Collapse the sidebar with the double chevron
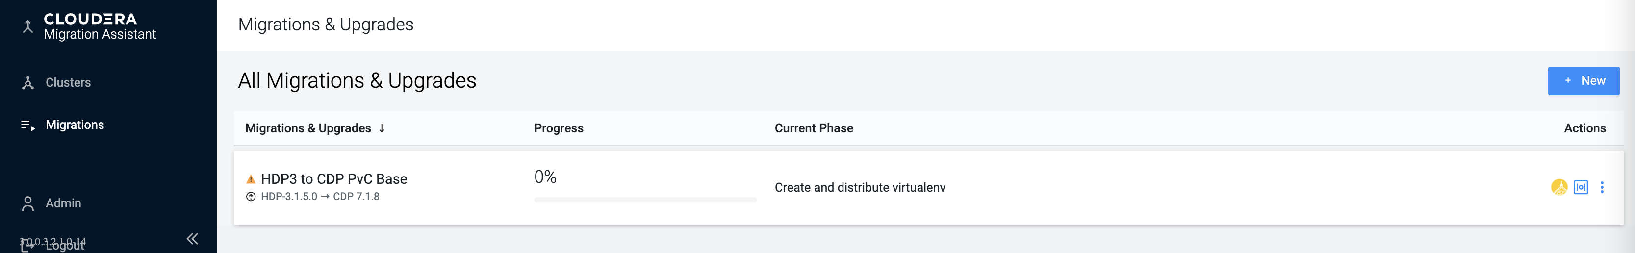Image resolution: width=1635 pixels, height=253 pixels. pyautogui.click(x=192, y=239)
